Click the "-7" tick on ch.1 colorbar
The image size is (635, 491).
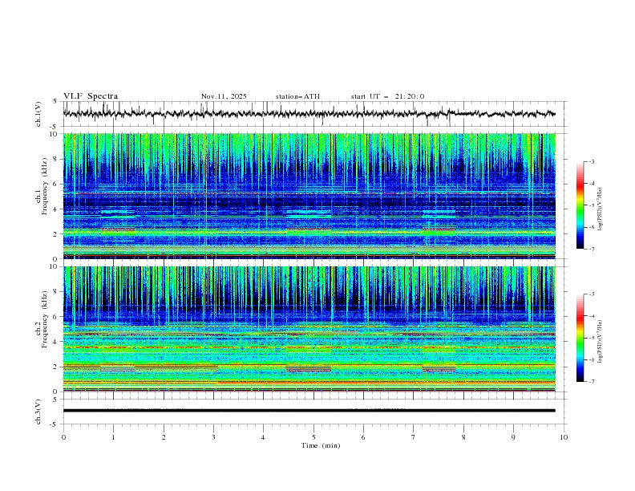591,249
